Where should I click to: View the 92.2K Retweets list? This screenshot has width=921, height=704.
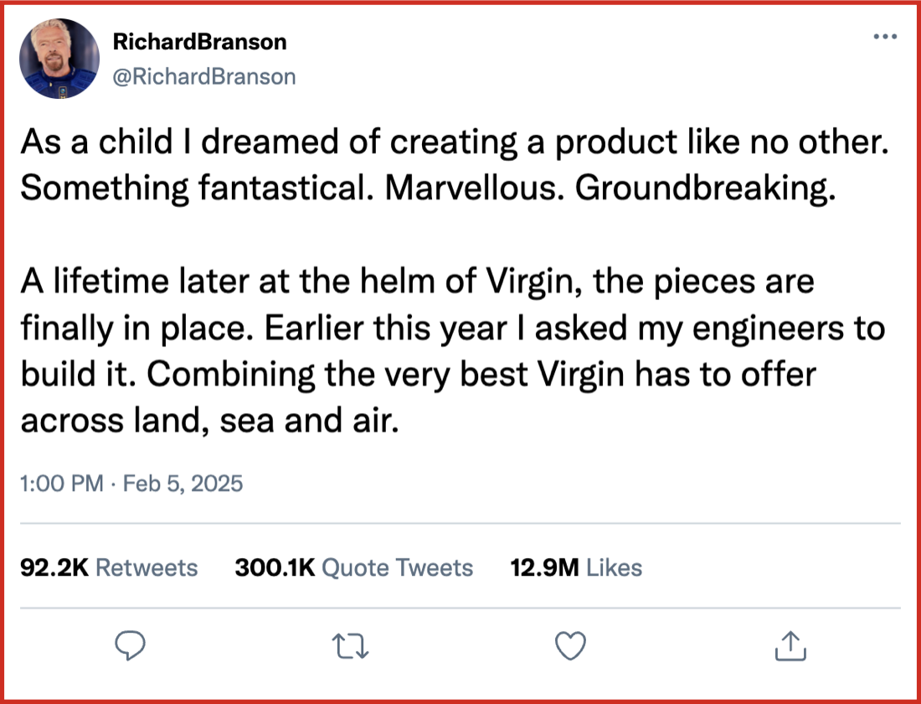pos(109,567)
